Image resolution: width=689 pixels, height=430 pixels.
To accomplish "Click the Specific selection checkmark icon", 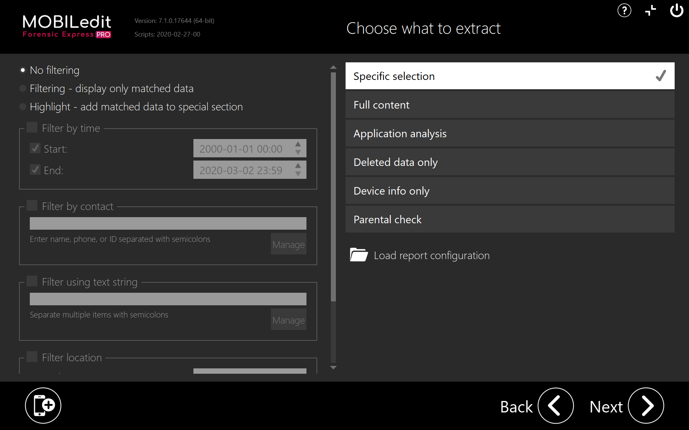I will click(661, 76).
